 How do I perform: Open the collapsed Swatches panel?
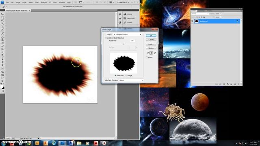[x=129, y=18]
